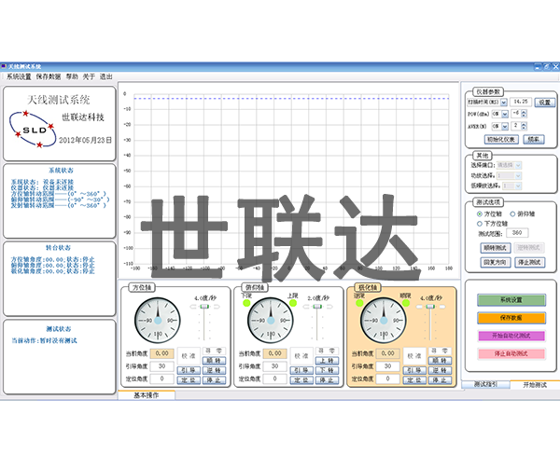560x454 pixels.
Task: Switch to the 开始测试 tab
Action: [x=535, y=385]
